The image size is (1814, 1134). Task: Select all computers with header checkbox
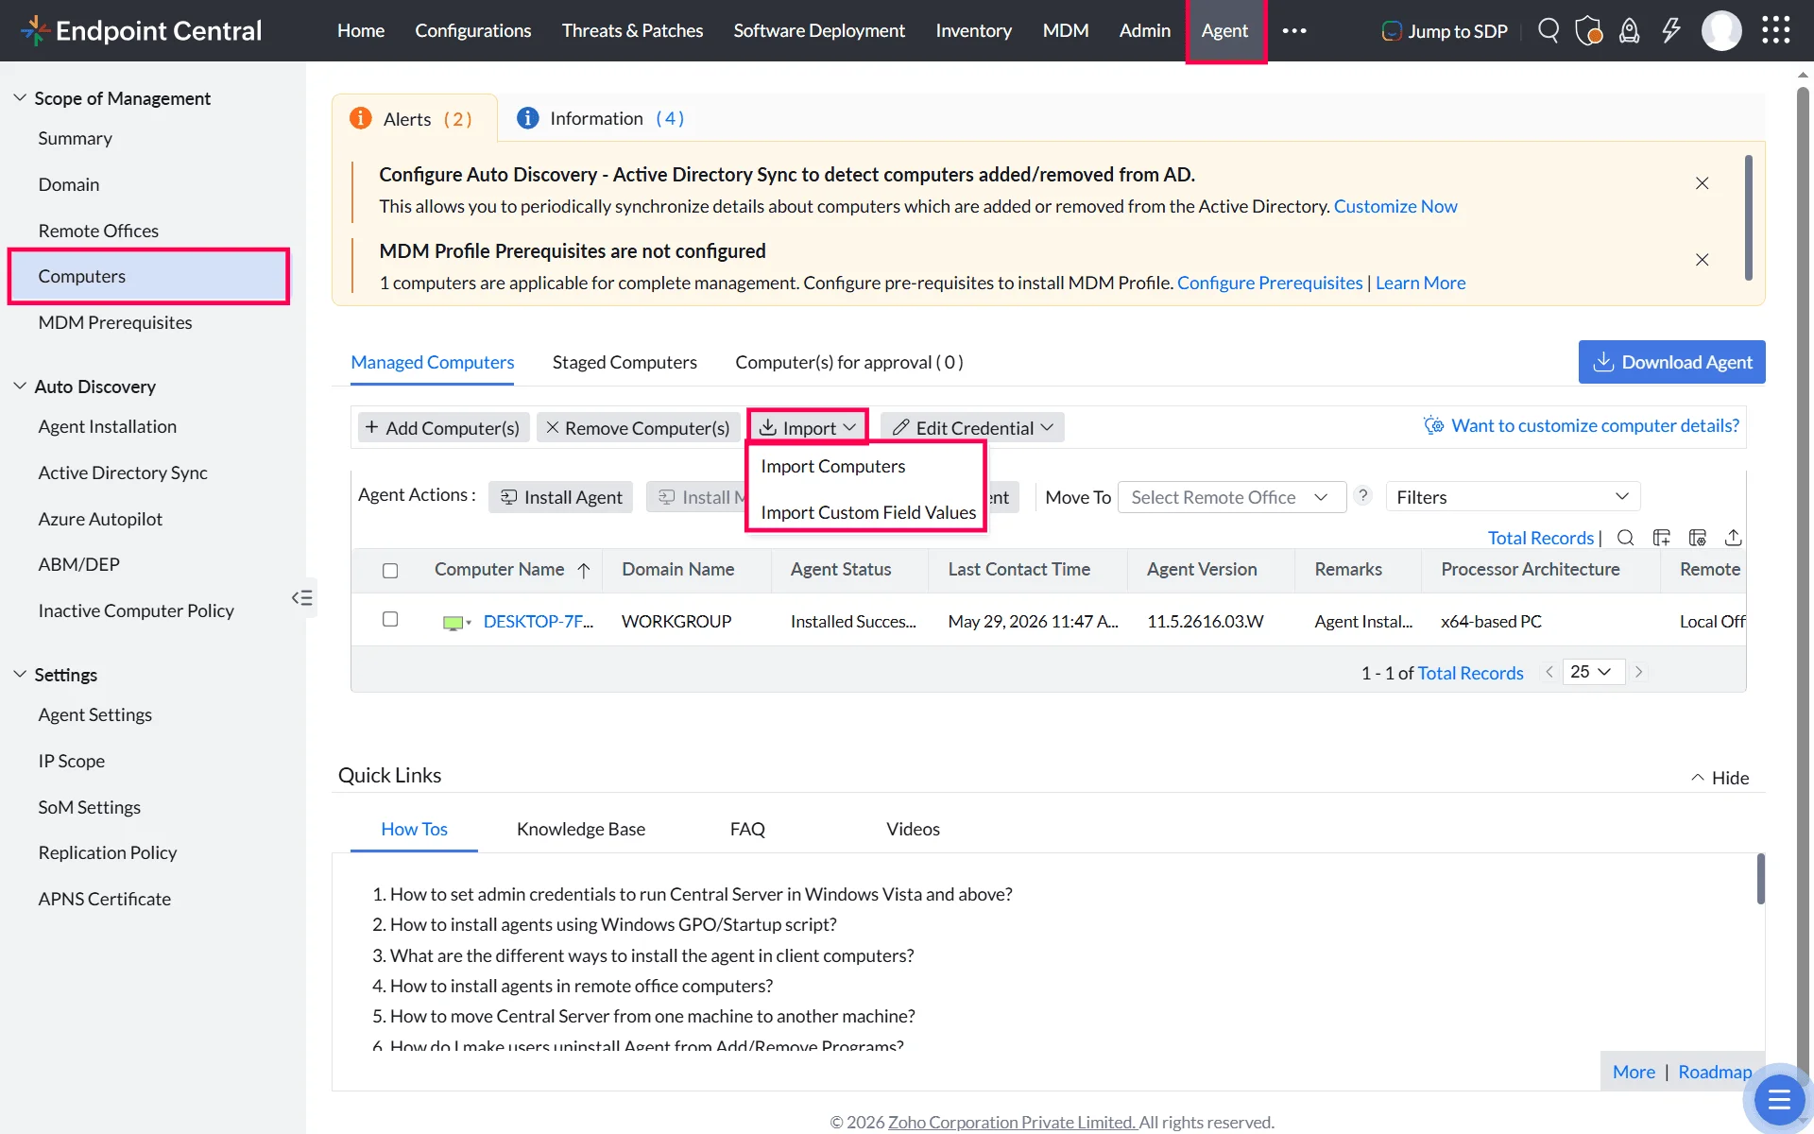(x=390, y=570)
